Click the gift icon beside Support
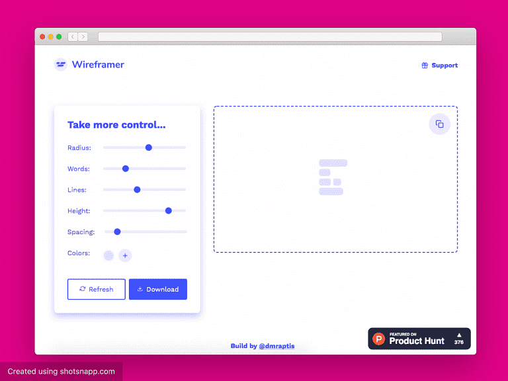 [x=425, y=65]
